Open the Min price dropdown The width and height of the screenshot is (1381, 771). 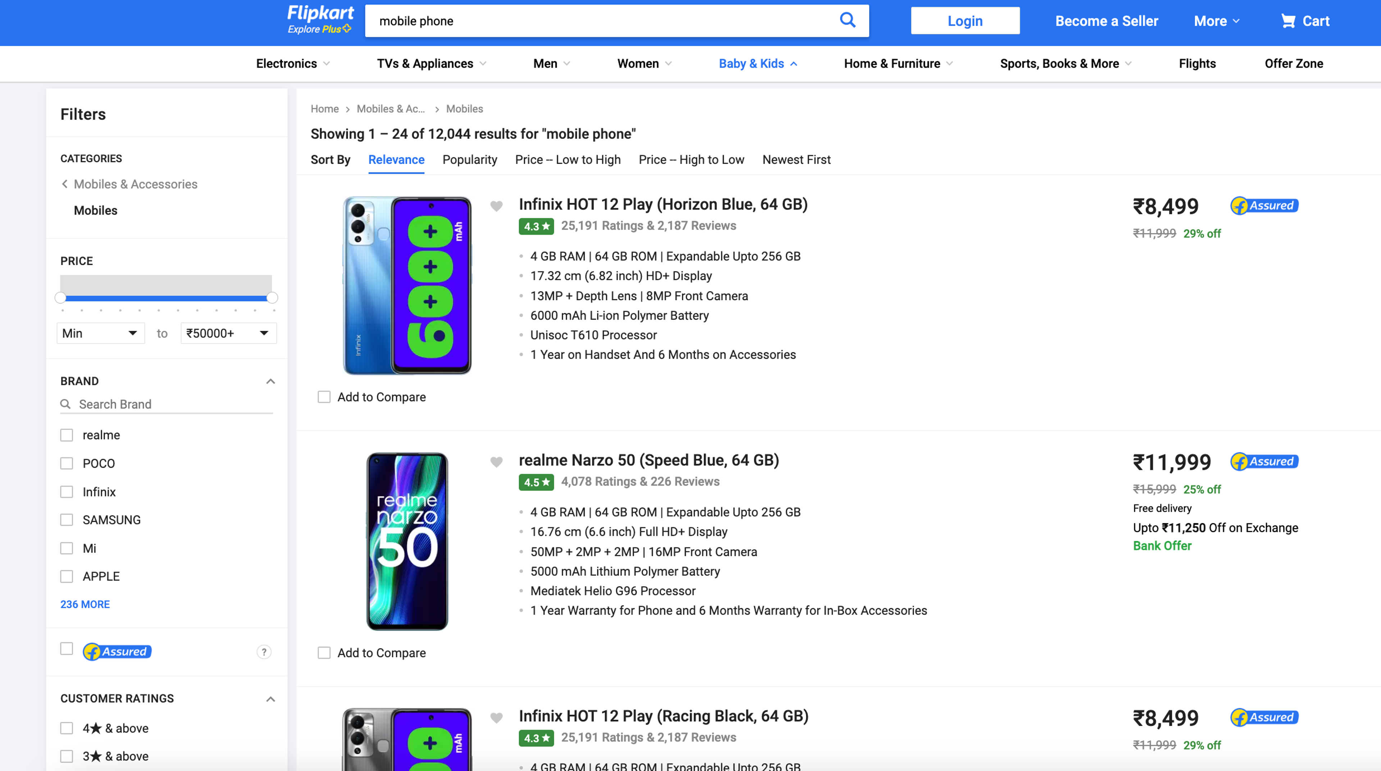(x=100, y=333)
